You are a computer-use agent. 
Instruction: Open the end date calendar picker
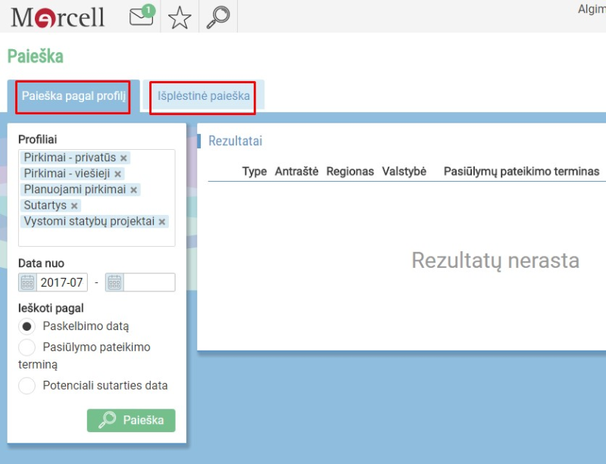115,282
